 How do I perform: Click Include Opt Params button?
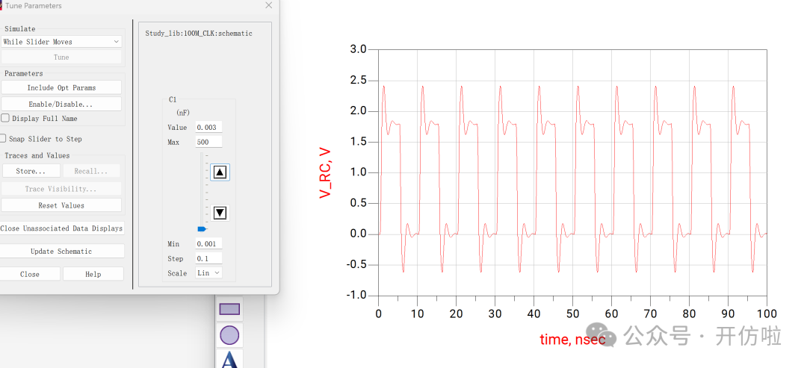click(61, 88)
